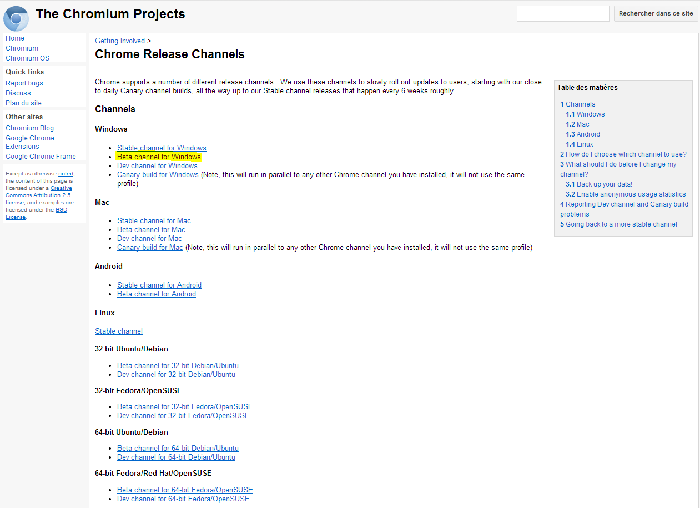Click the 'Channels' section heading
The width and height of the screenshot is (700, 508).
115,109
